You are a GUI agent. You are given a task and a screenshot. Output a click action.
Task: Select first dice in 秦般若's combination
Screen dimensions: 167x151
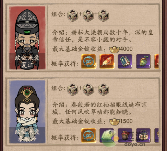73,89
